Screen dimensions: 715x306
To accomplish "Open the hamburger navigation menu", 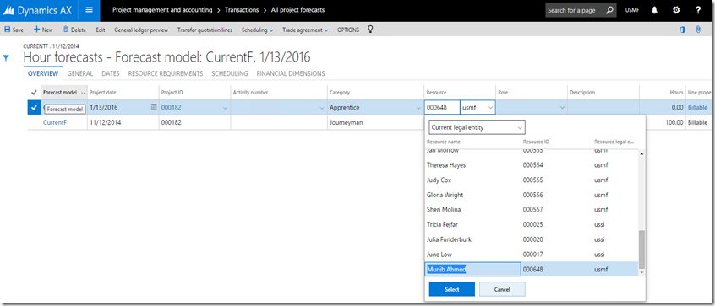I will (89, 10).
